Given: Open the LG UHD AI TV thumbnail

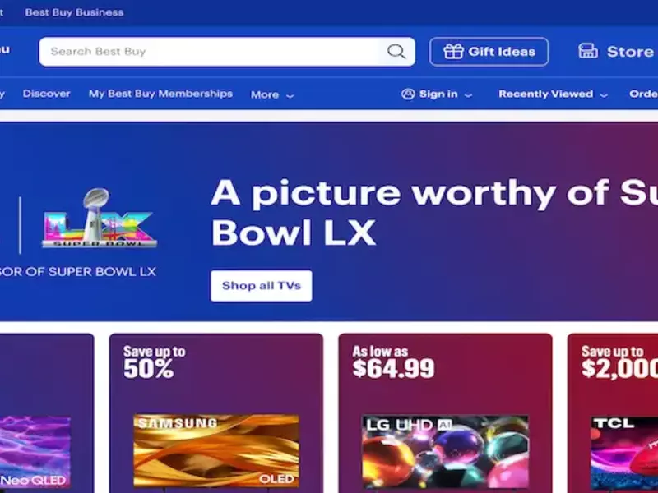Looking at the screenshot, I should click(x=445, y=451).
